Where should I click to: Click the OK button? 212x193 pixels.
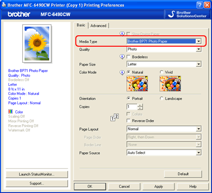[90, 187]
